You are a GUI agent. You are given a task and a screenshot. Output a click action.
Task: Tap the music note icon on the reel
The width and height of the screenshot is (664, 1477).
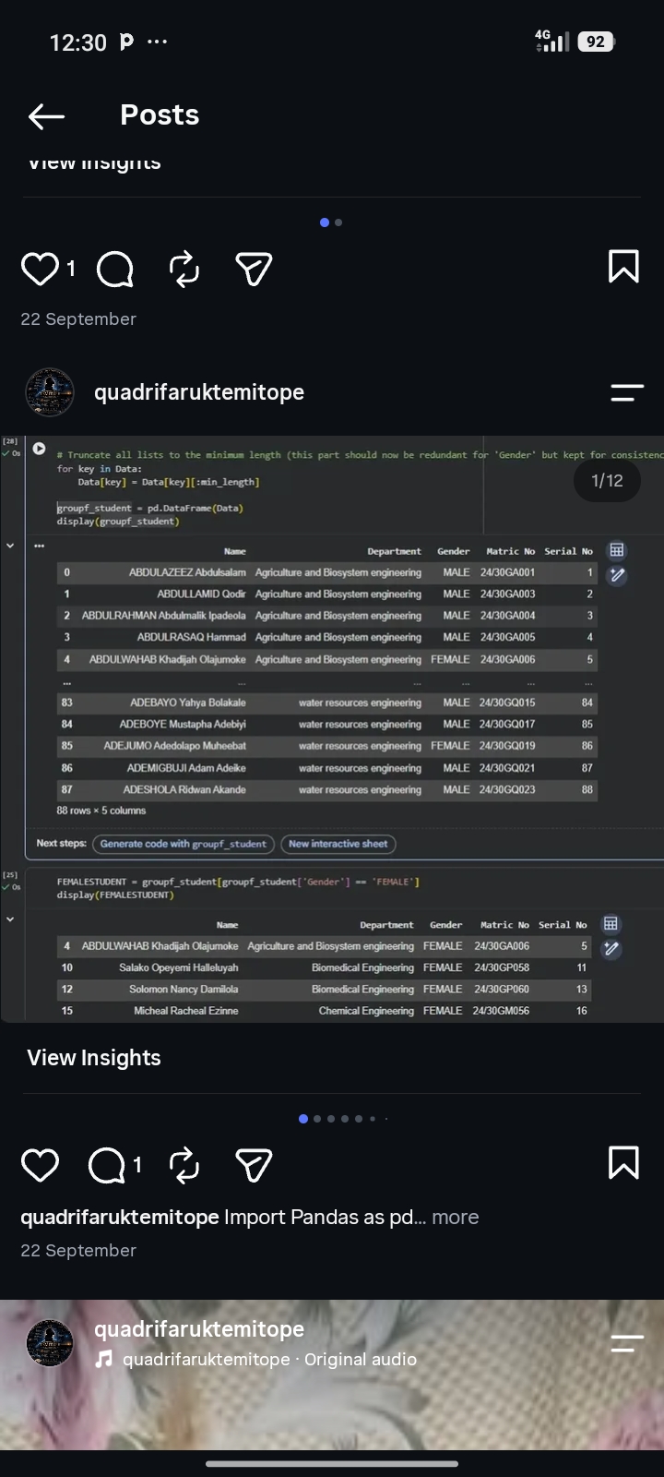click(x=105, y=1359)
